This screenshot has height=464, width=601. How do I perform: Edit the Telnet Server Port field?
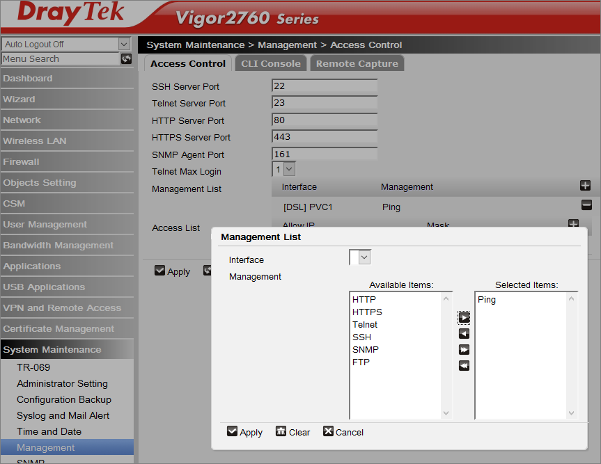325,103
